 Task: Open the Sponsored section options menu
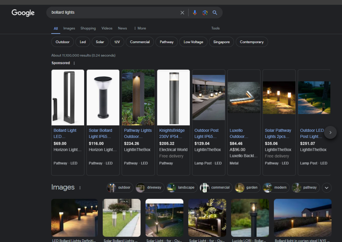pos(74,63)
